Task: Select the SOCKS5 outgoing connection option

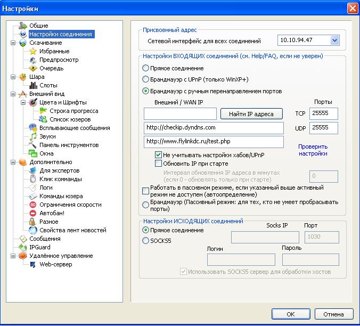Action: [x=145, y=241]
